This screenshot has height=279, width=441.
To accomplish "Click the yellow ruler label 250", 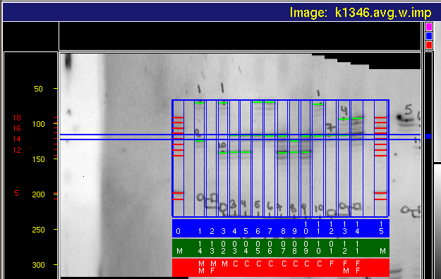I will tap(38, 230).
